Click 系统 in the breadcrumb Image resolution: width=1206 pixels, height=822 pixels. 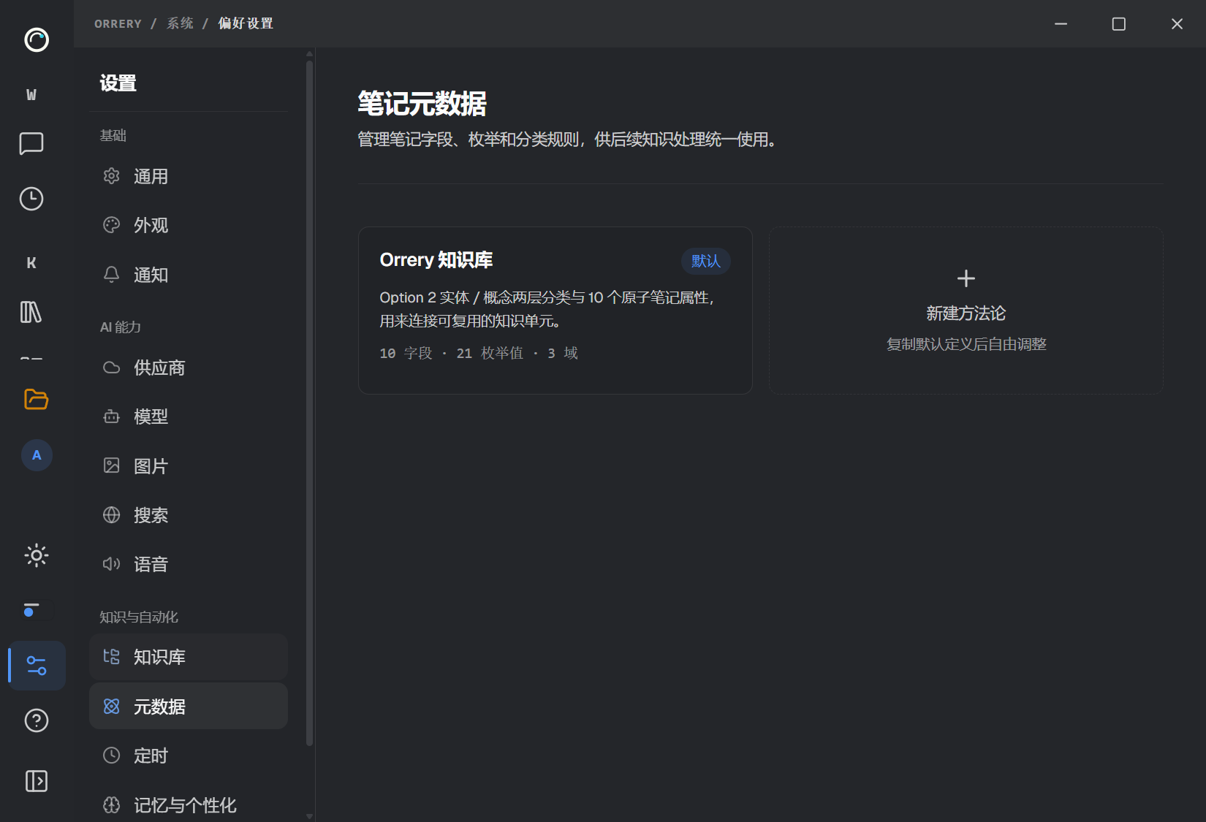pos(180,23)
